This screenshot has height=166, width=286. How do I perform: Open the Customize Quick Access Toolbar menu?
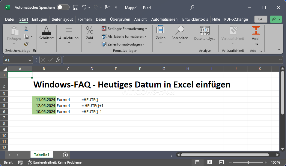tap(116, 8)
